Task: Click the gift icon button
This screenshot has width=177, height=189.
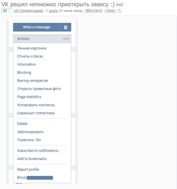Action: pos(66,27)
